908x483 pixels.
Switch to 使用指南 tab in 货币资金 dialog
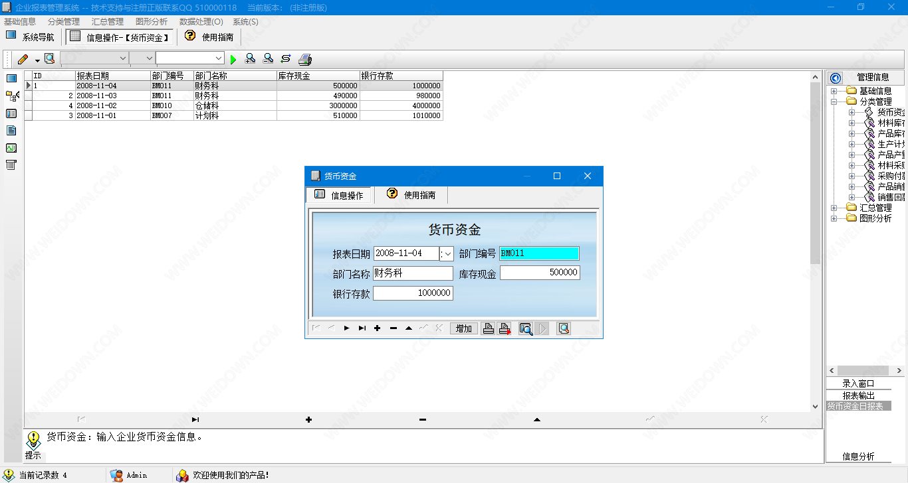click(411, 195)
